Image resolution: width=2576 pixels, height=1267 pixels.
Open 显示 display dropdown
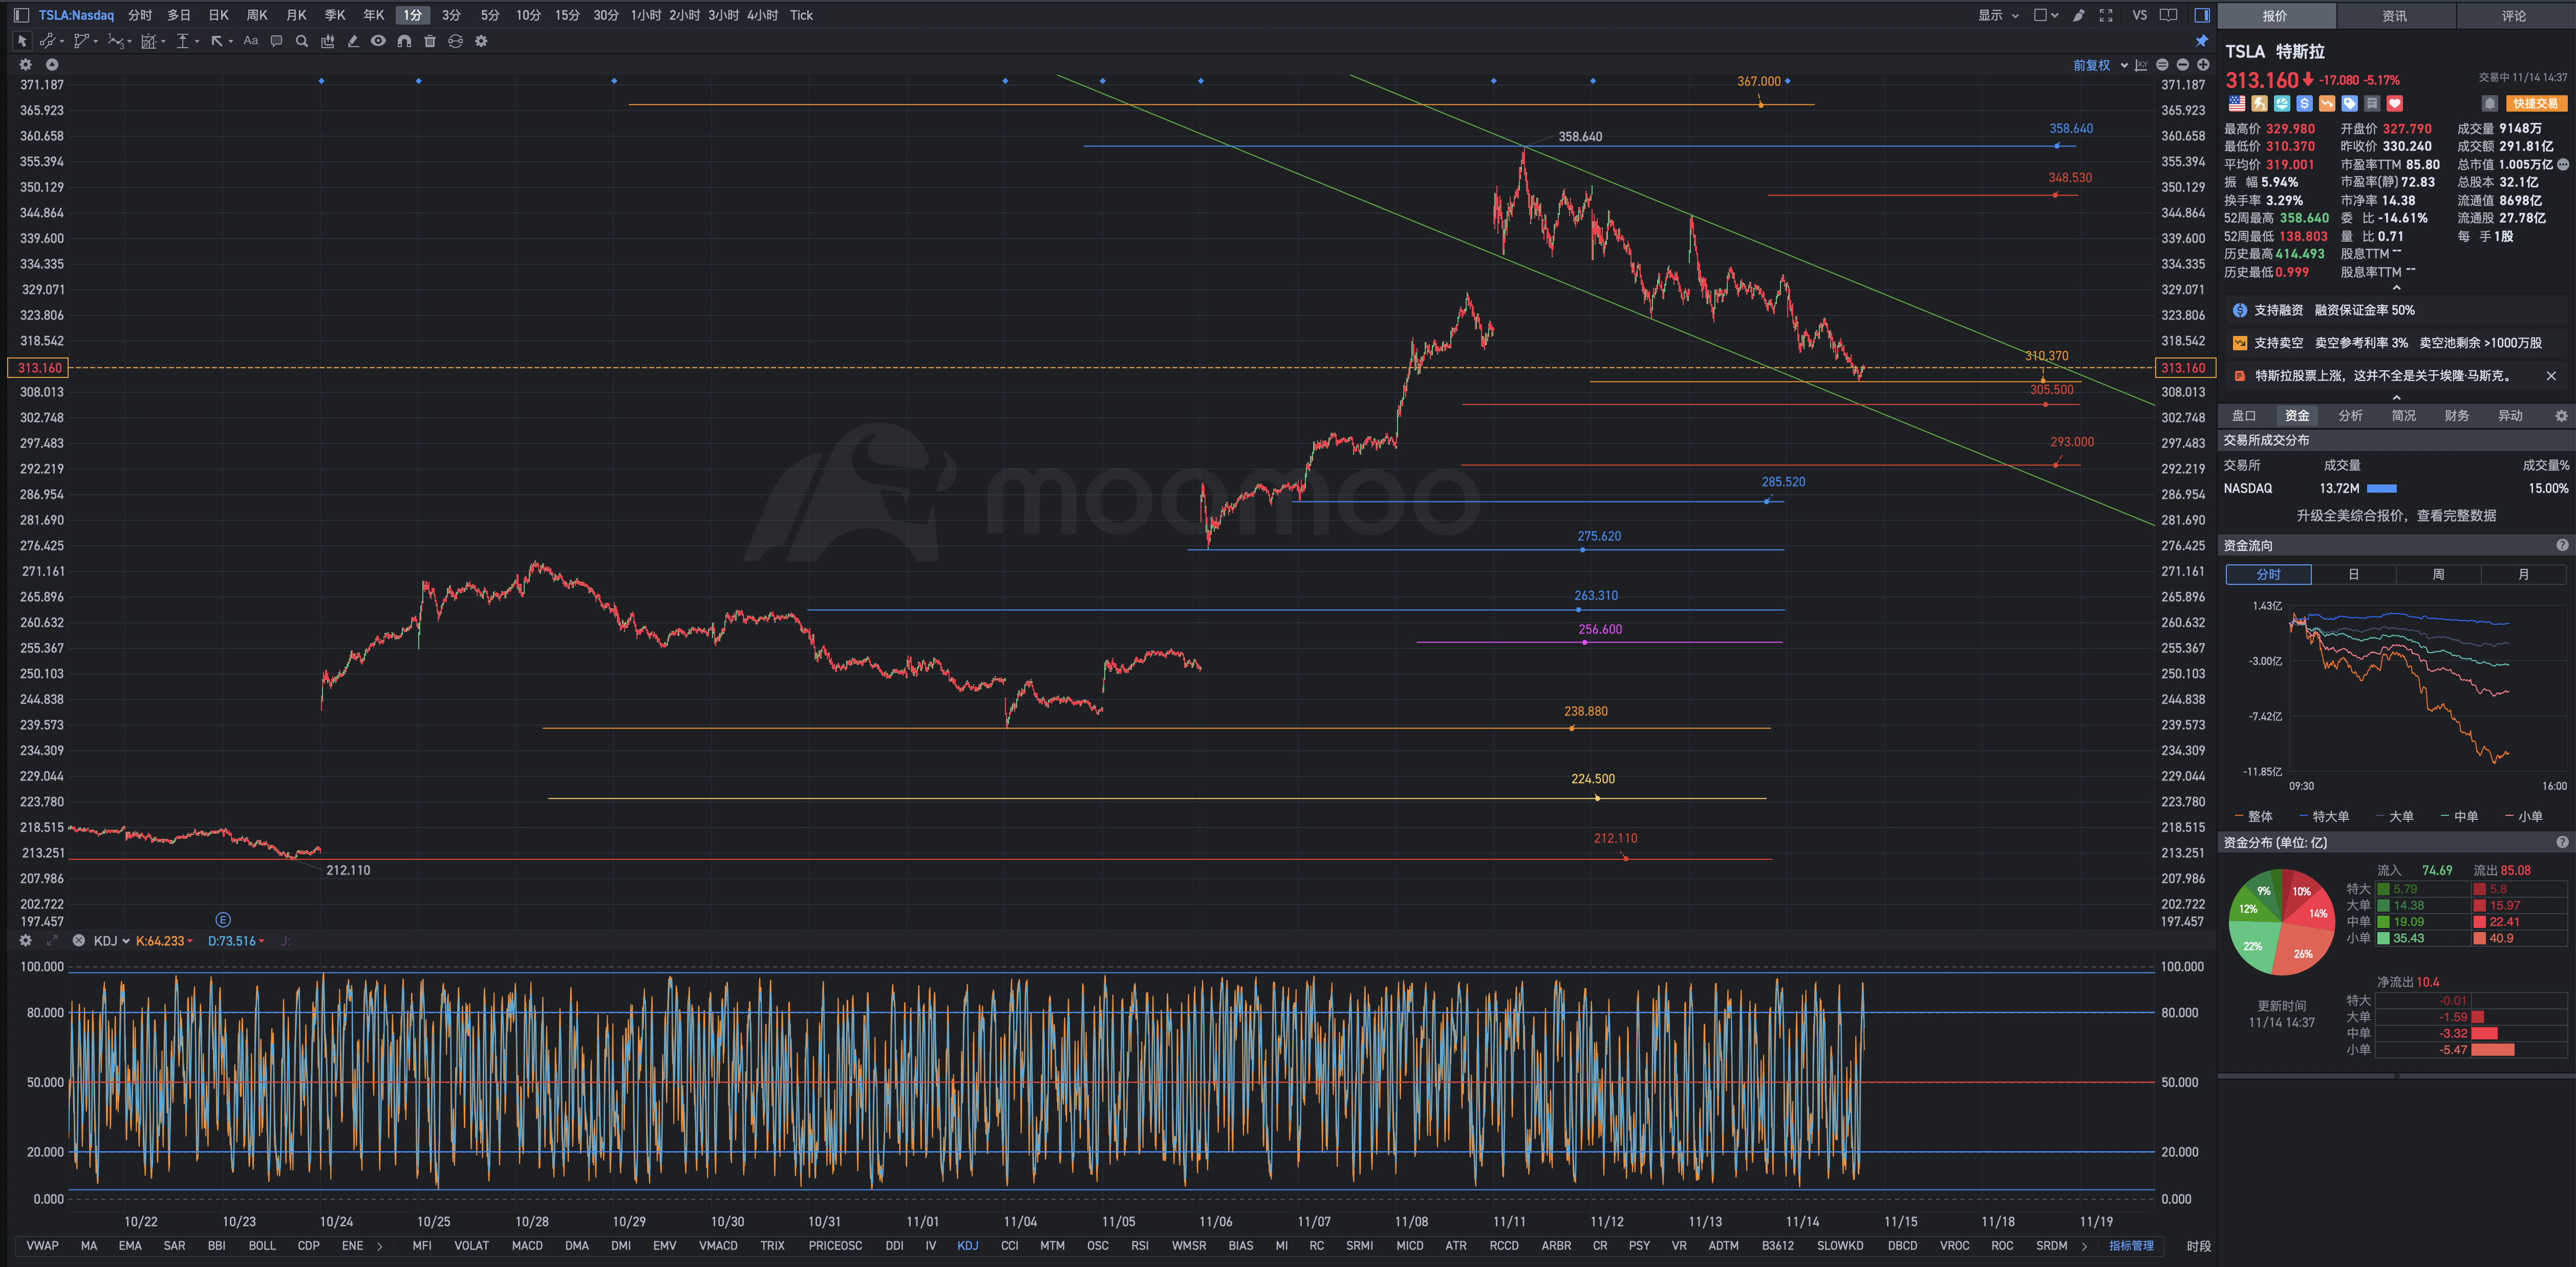[1998, 15]
